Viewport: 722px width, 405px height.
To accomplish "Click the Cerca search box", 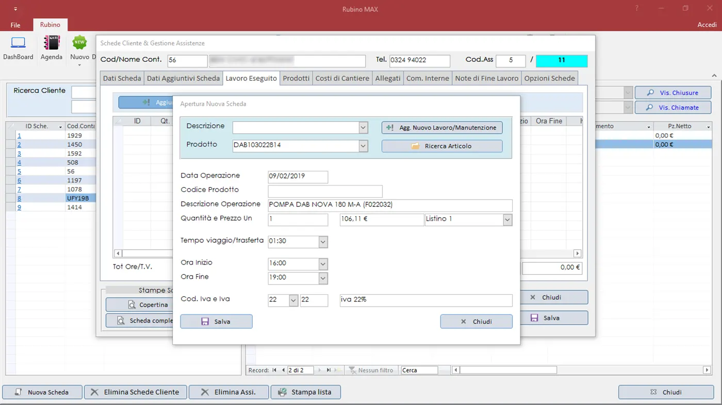I will [419, 370].
